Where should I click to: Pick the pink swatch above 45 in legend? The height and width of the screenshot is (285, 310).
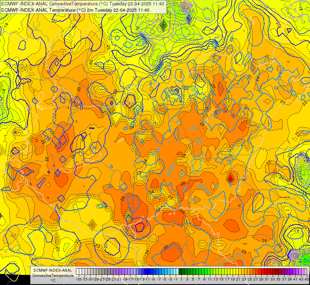[x=306, y=271]
